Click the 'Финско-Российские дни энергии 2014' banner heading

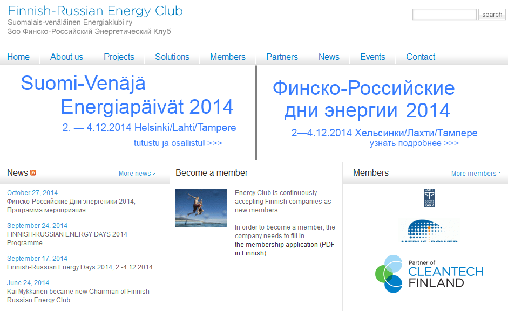click(x=364, y=99)
